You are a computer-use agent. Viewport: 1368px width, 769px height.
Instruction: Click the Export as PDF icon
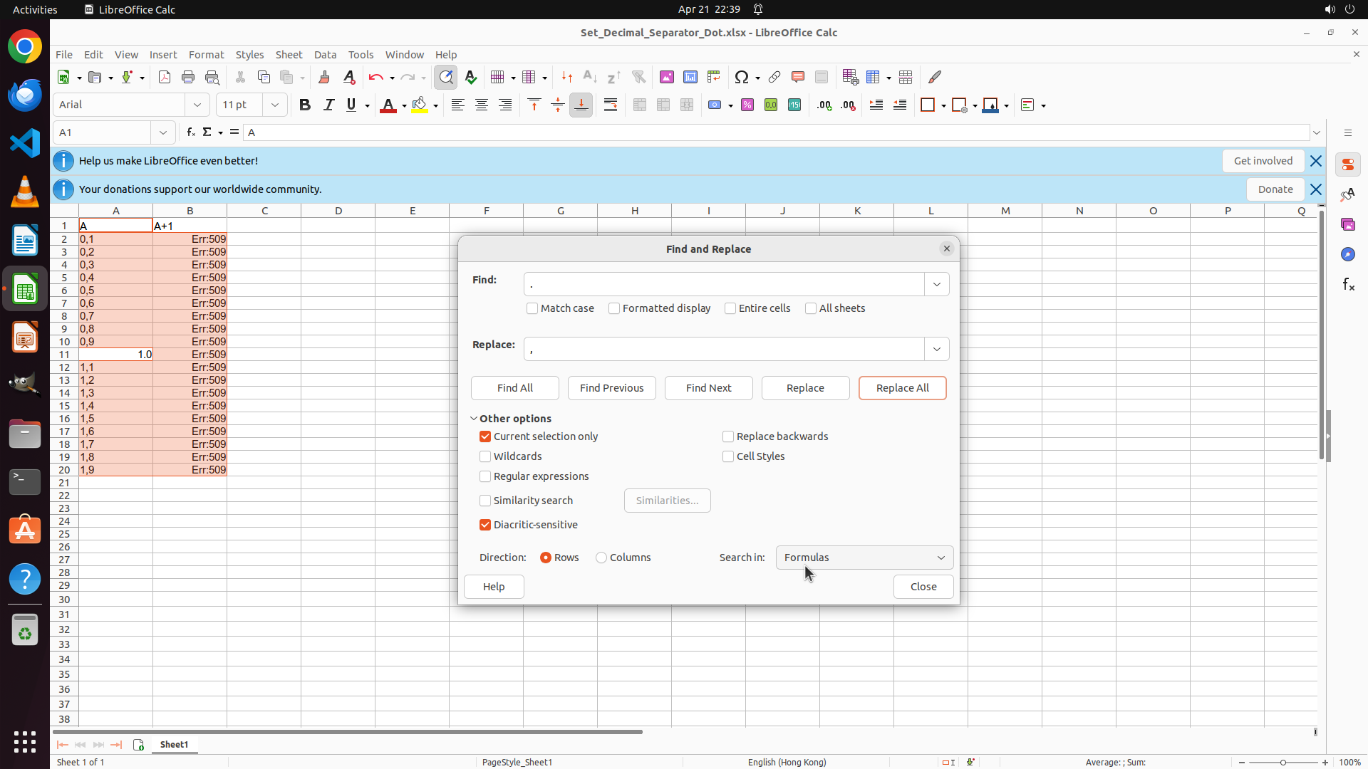[165, 78]
